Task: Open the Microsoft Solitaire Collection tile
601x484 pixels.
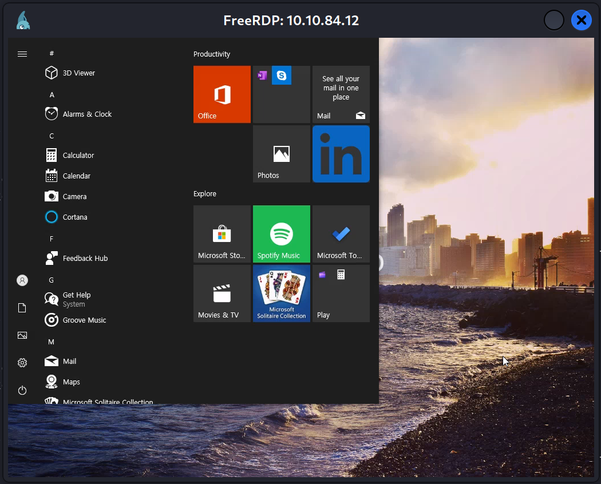Action: click(282, 293)
